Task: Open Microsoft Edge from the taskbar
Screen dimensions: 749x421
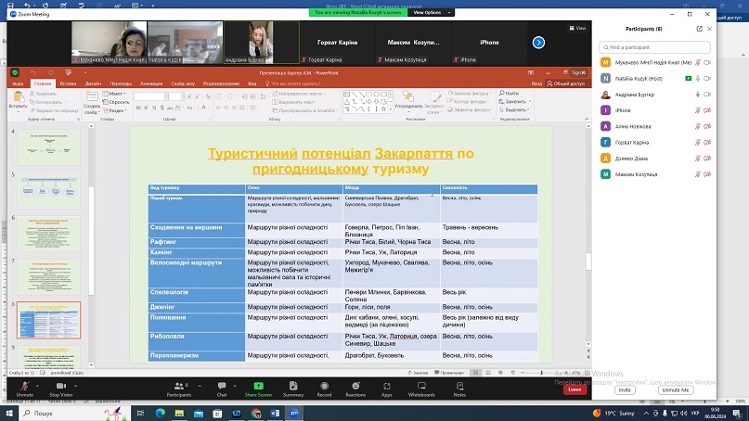Action: 160,413
